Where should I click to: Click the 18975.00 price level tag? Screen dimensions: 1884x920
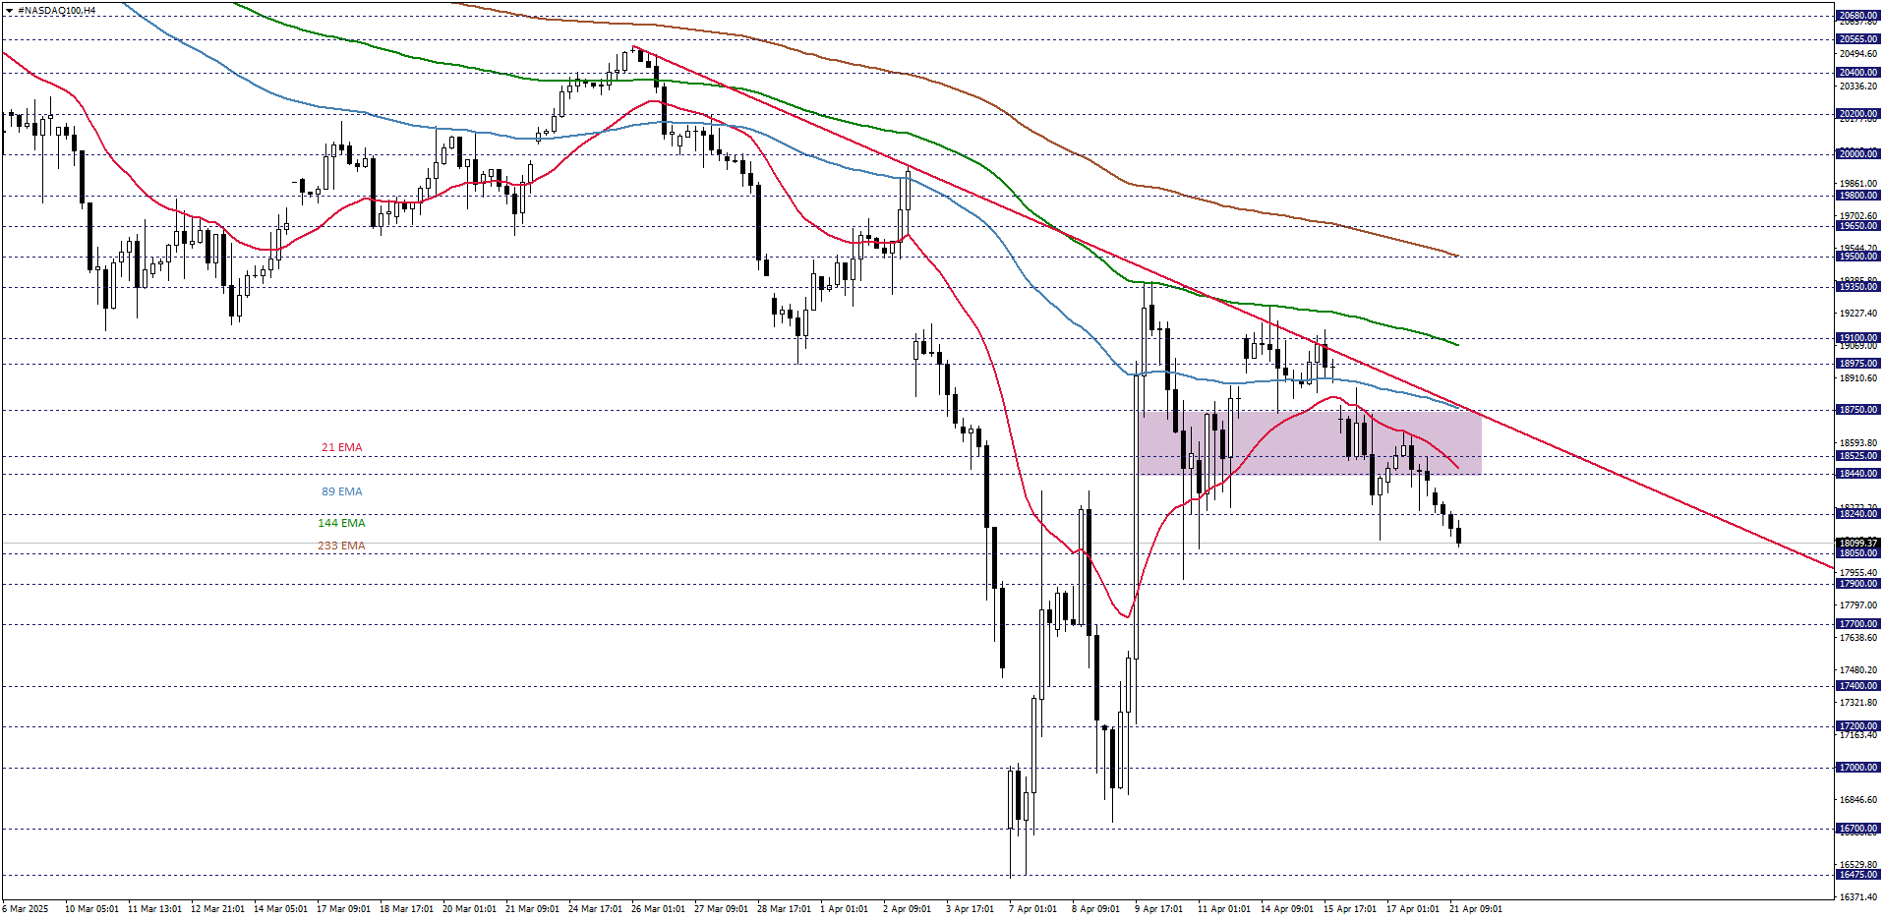point(1857,364)
